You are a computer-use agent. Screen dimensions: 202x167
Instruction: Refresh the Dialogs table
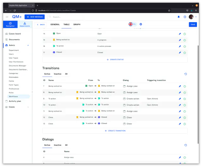pos(186,145)
